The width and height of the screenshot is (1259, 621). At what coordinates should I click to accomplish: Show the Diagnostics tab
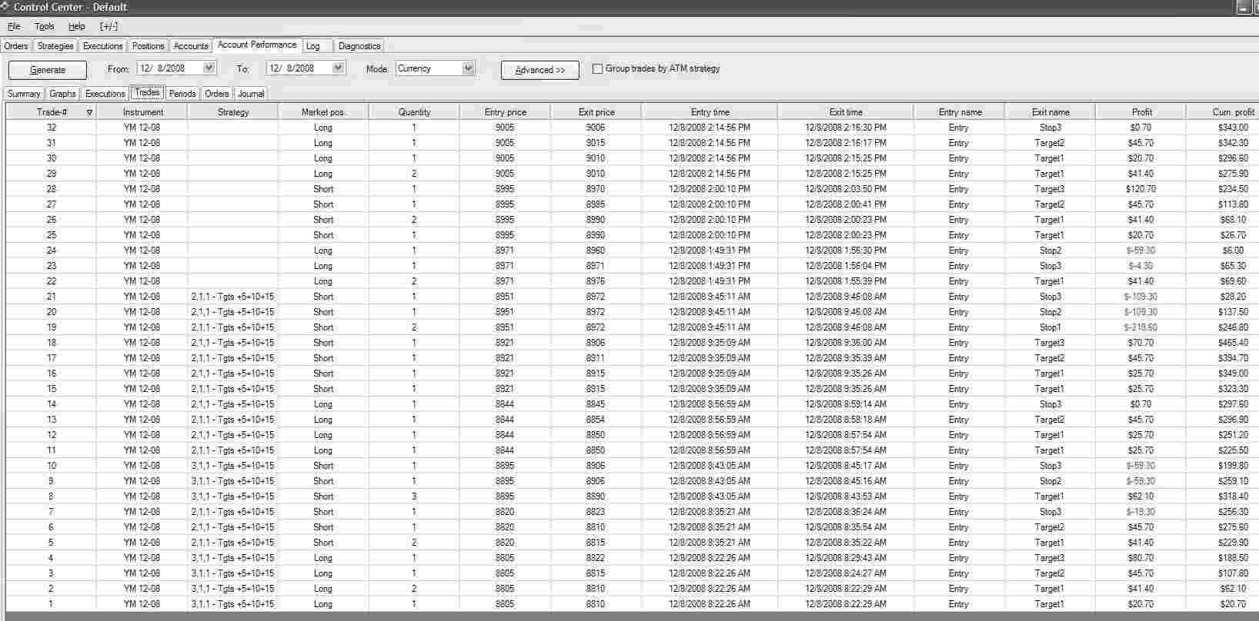(359, 46)
